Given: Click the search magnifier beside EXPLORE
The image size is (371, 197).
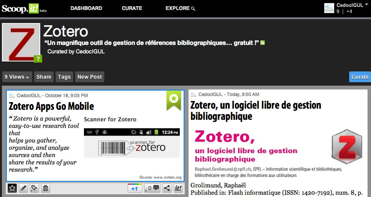Looking at the screenshot, I should 193,9.
